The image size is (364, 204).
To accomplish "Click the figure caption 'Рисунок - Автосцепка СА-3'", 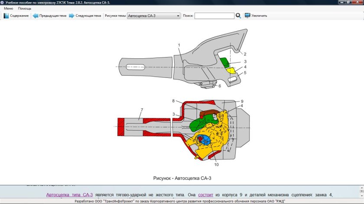I will (x=182, y=178).
